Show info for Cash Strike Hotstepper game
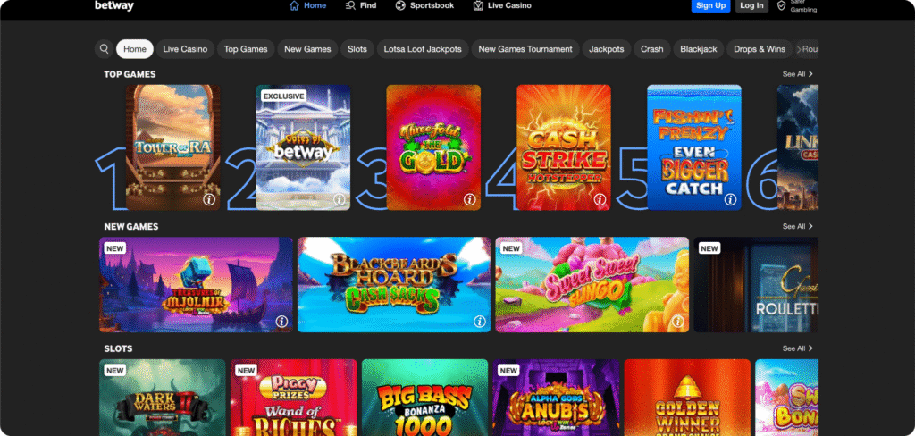This screenshot has height=436, width=915. (x=600, y=199)
